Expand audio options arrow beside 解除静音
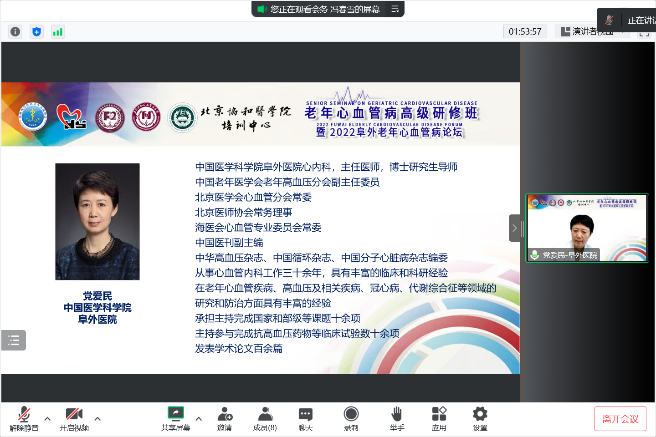The width and height of the screenshot is (656, 437). click(x=47, y=418)
